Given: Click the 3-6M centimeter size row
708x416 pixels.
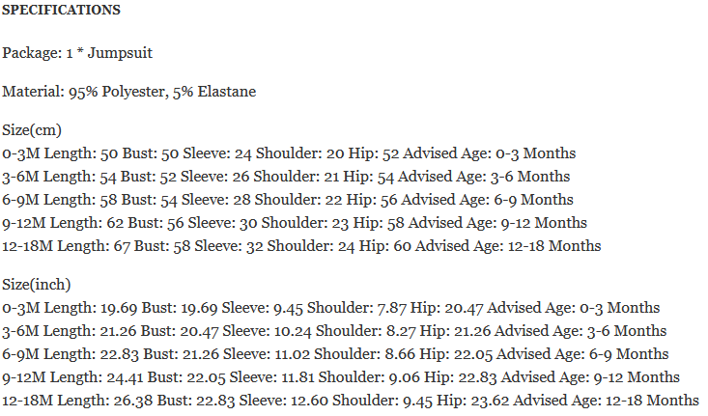Looking at the screenshot, I should tap(286, 177).
